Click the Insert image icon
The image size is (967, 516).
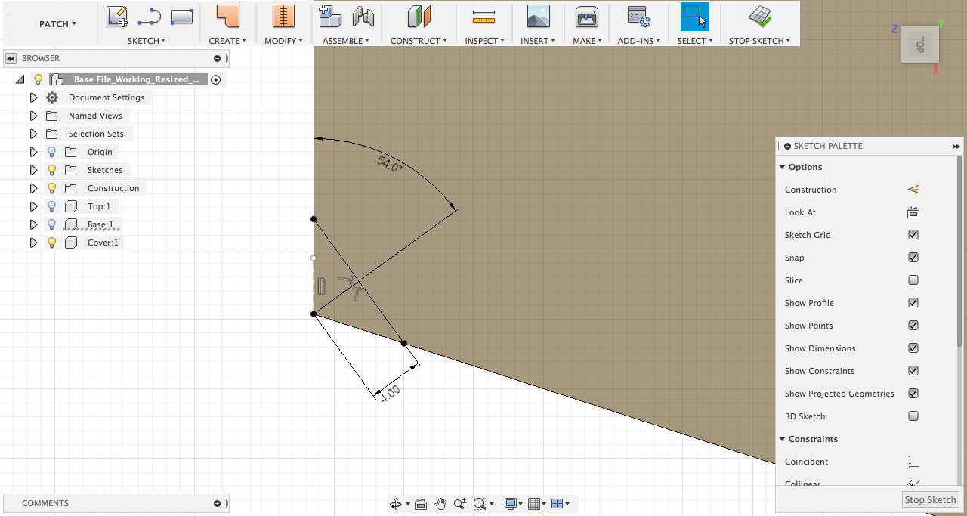538,16
